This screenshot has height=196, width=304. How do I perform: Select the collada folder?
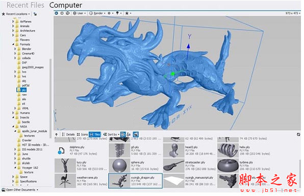click(x=24, y=58)
